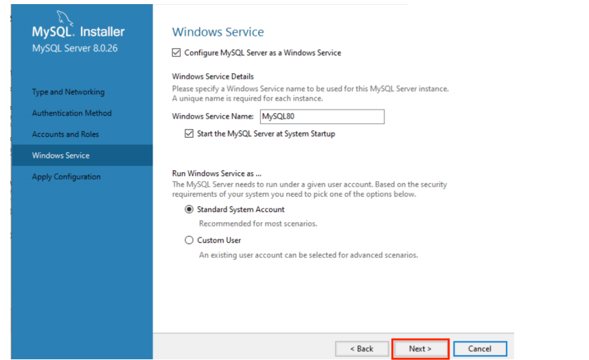Screen dimensions: 589x360
Task: Click the MySQL Server 8.0.26 version text
Action: [x=75, y=49]
